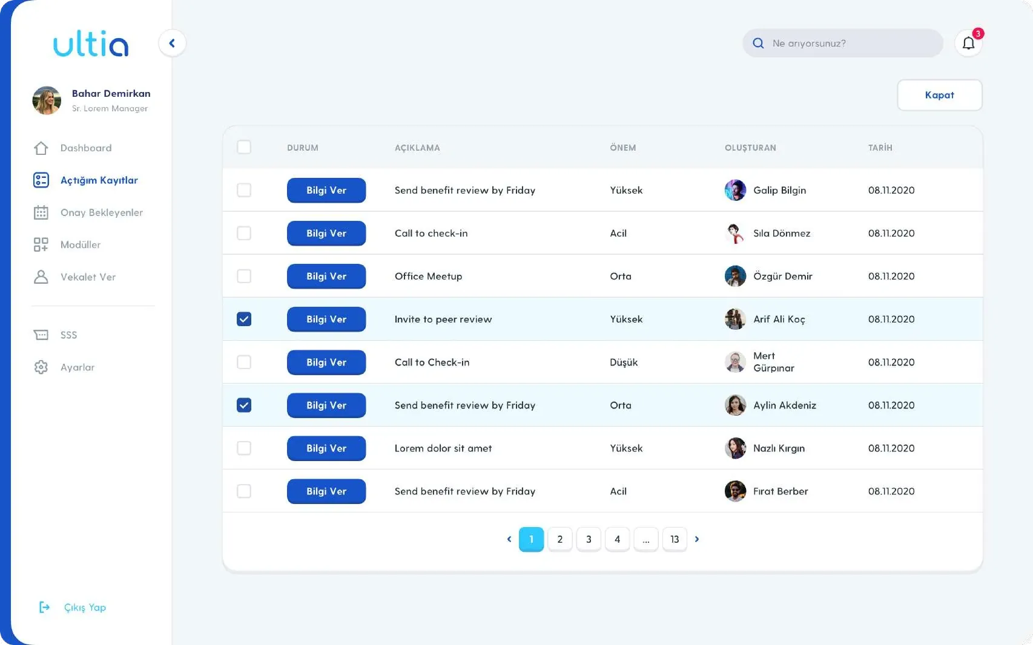Open Dashboard menu item
1033x645 pixels.
pos(86,148)
